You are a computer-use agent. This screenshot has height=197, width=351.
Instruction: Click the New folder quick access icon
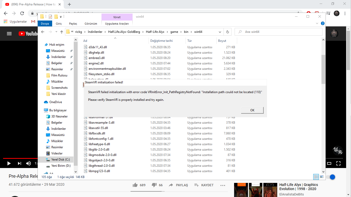(x=56, y=17)
